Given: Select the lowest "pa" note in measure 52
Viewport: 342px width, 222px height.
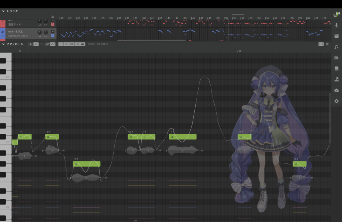Looking at the screenshot, I should (300, 164).
